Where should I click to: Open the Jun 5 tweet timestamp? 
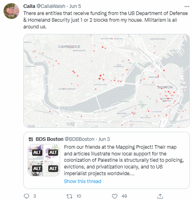coord(75,6)
